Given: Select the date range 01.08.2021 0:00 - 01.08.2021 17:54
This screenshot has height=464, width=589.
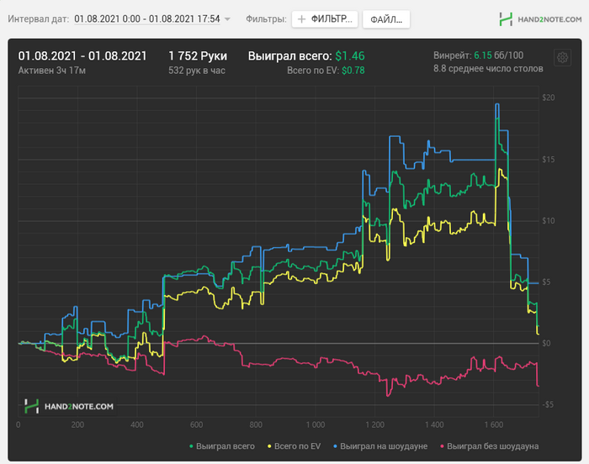Looking at the screenshot, I should click(147, 18).
